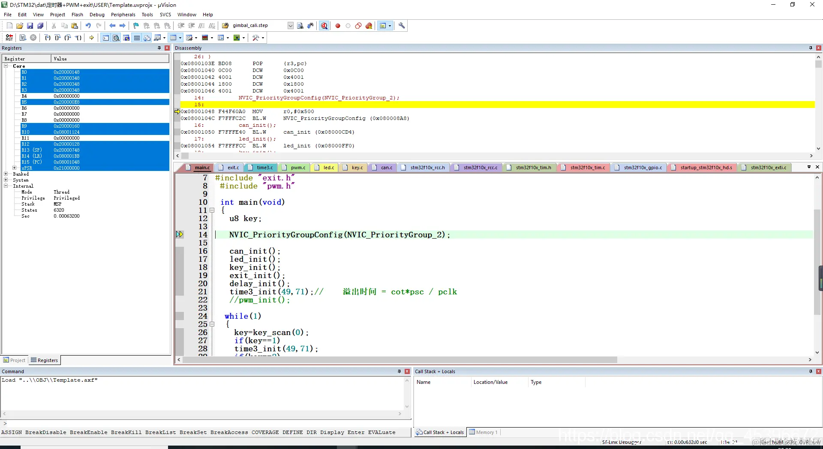Image resolution: width=823 pixels, height=449 pixels.
Task: Navigate backwards with the blue left arrow
Action: (x=112, y=26)
